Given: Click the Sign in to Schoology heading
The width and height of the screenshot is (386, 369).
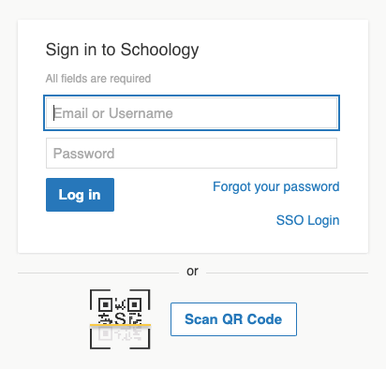Looking at the screenshot, I should coord(122,50).
